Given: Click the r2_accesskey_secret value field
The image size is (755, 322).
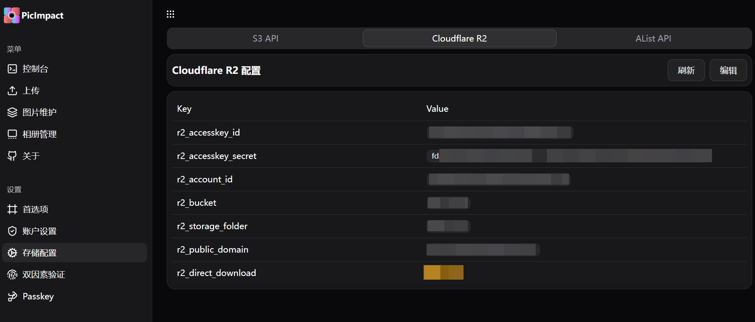Looking at the screenshot, I should (x=569, y=156).
